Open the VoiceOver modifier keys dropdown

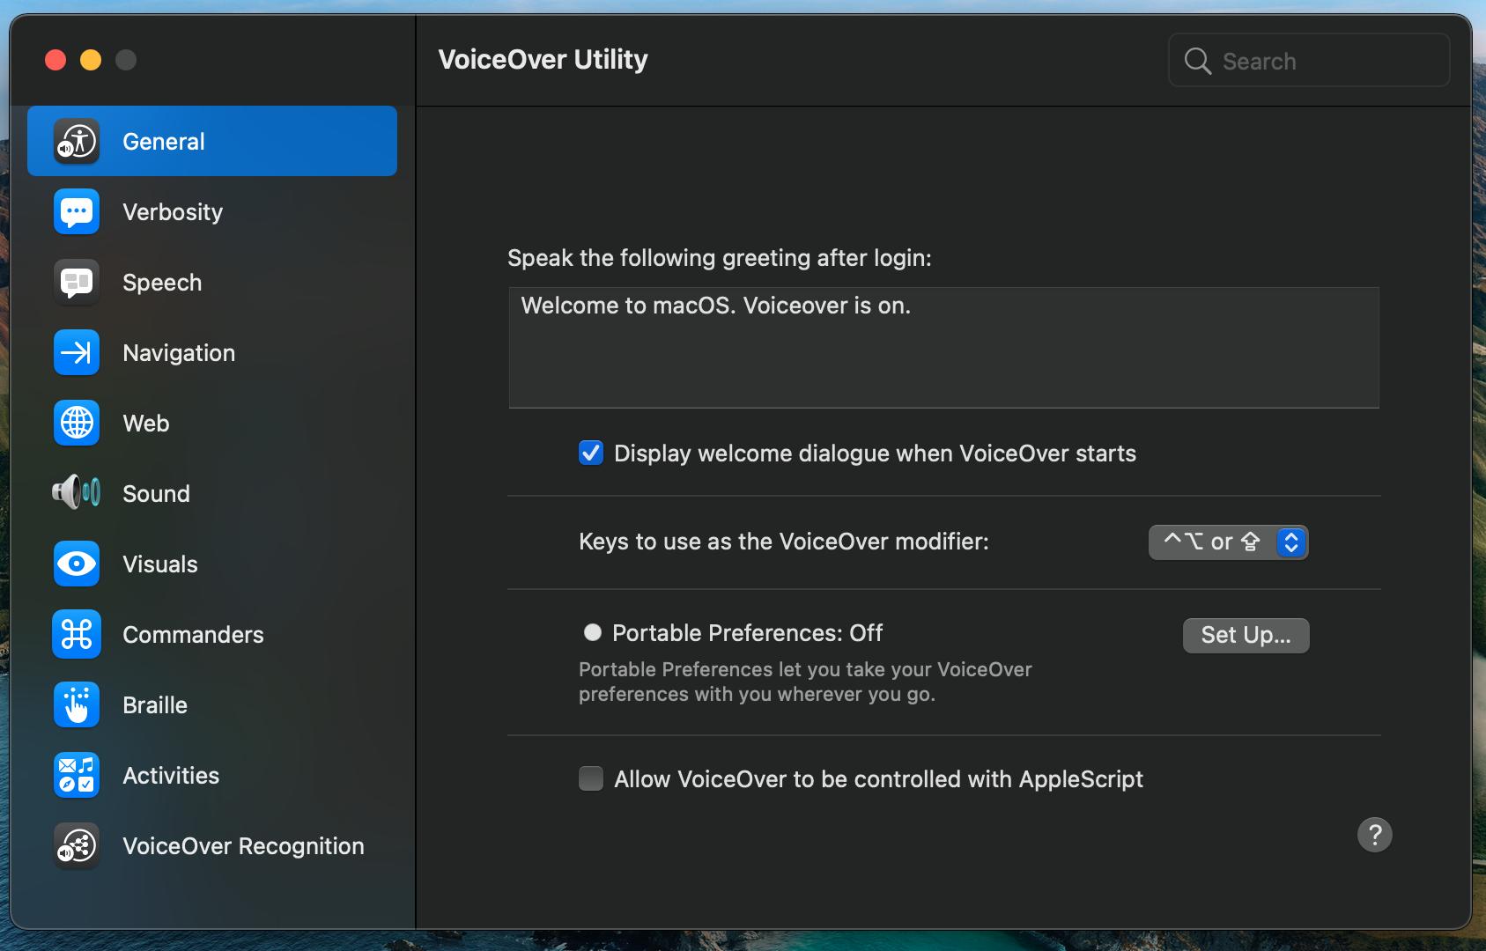click(1228, 542)
